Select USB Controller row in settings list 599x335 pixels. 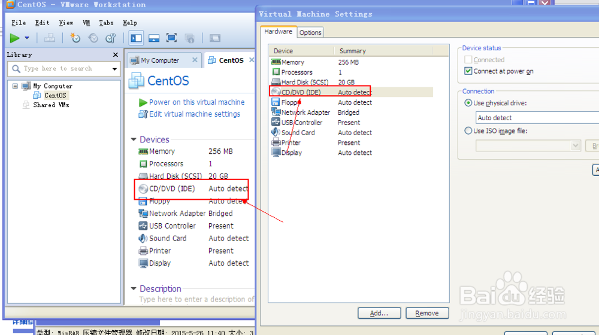point(352,123)
